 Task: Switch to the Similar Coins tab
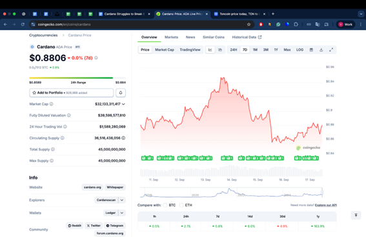[214, 37]
